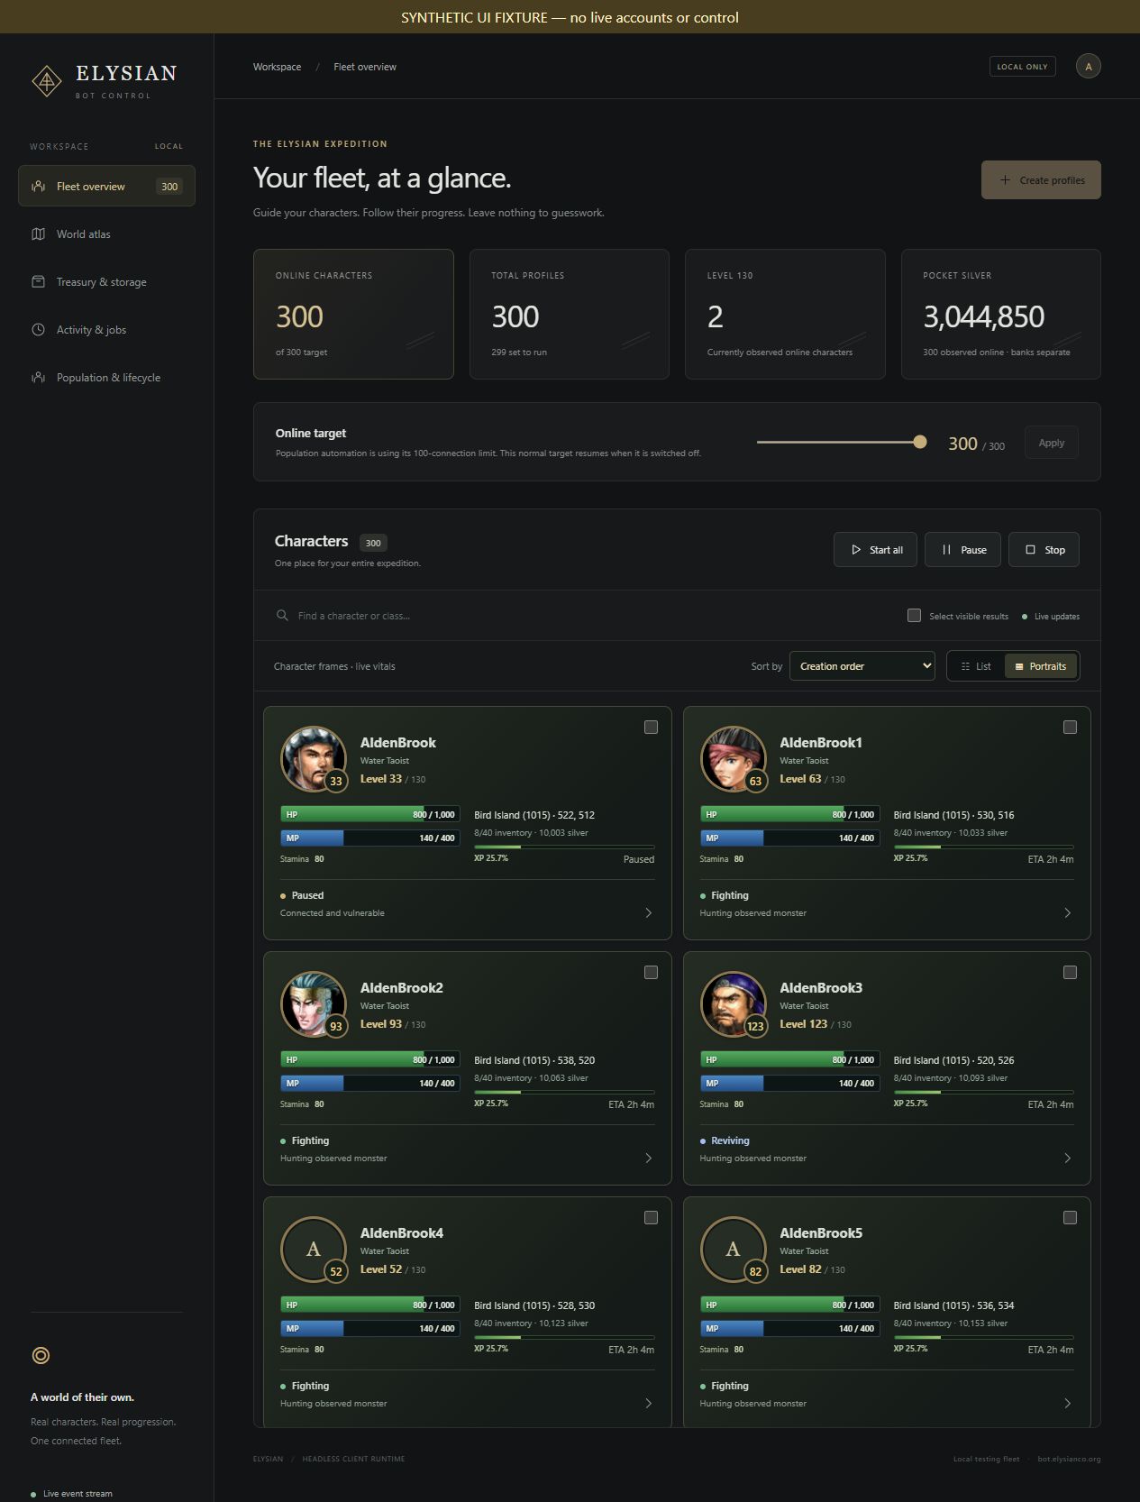Image resolution: width=1140 pixels, height=1502 pixels.
Task: Click the Online Characters stat card
Action: [353, 314]
